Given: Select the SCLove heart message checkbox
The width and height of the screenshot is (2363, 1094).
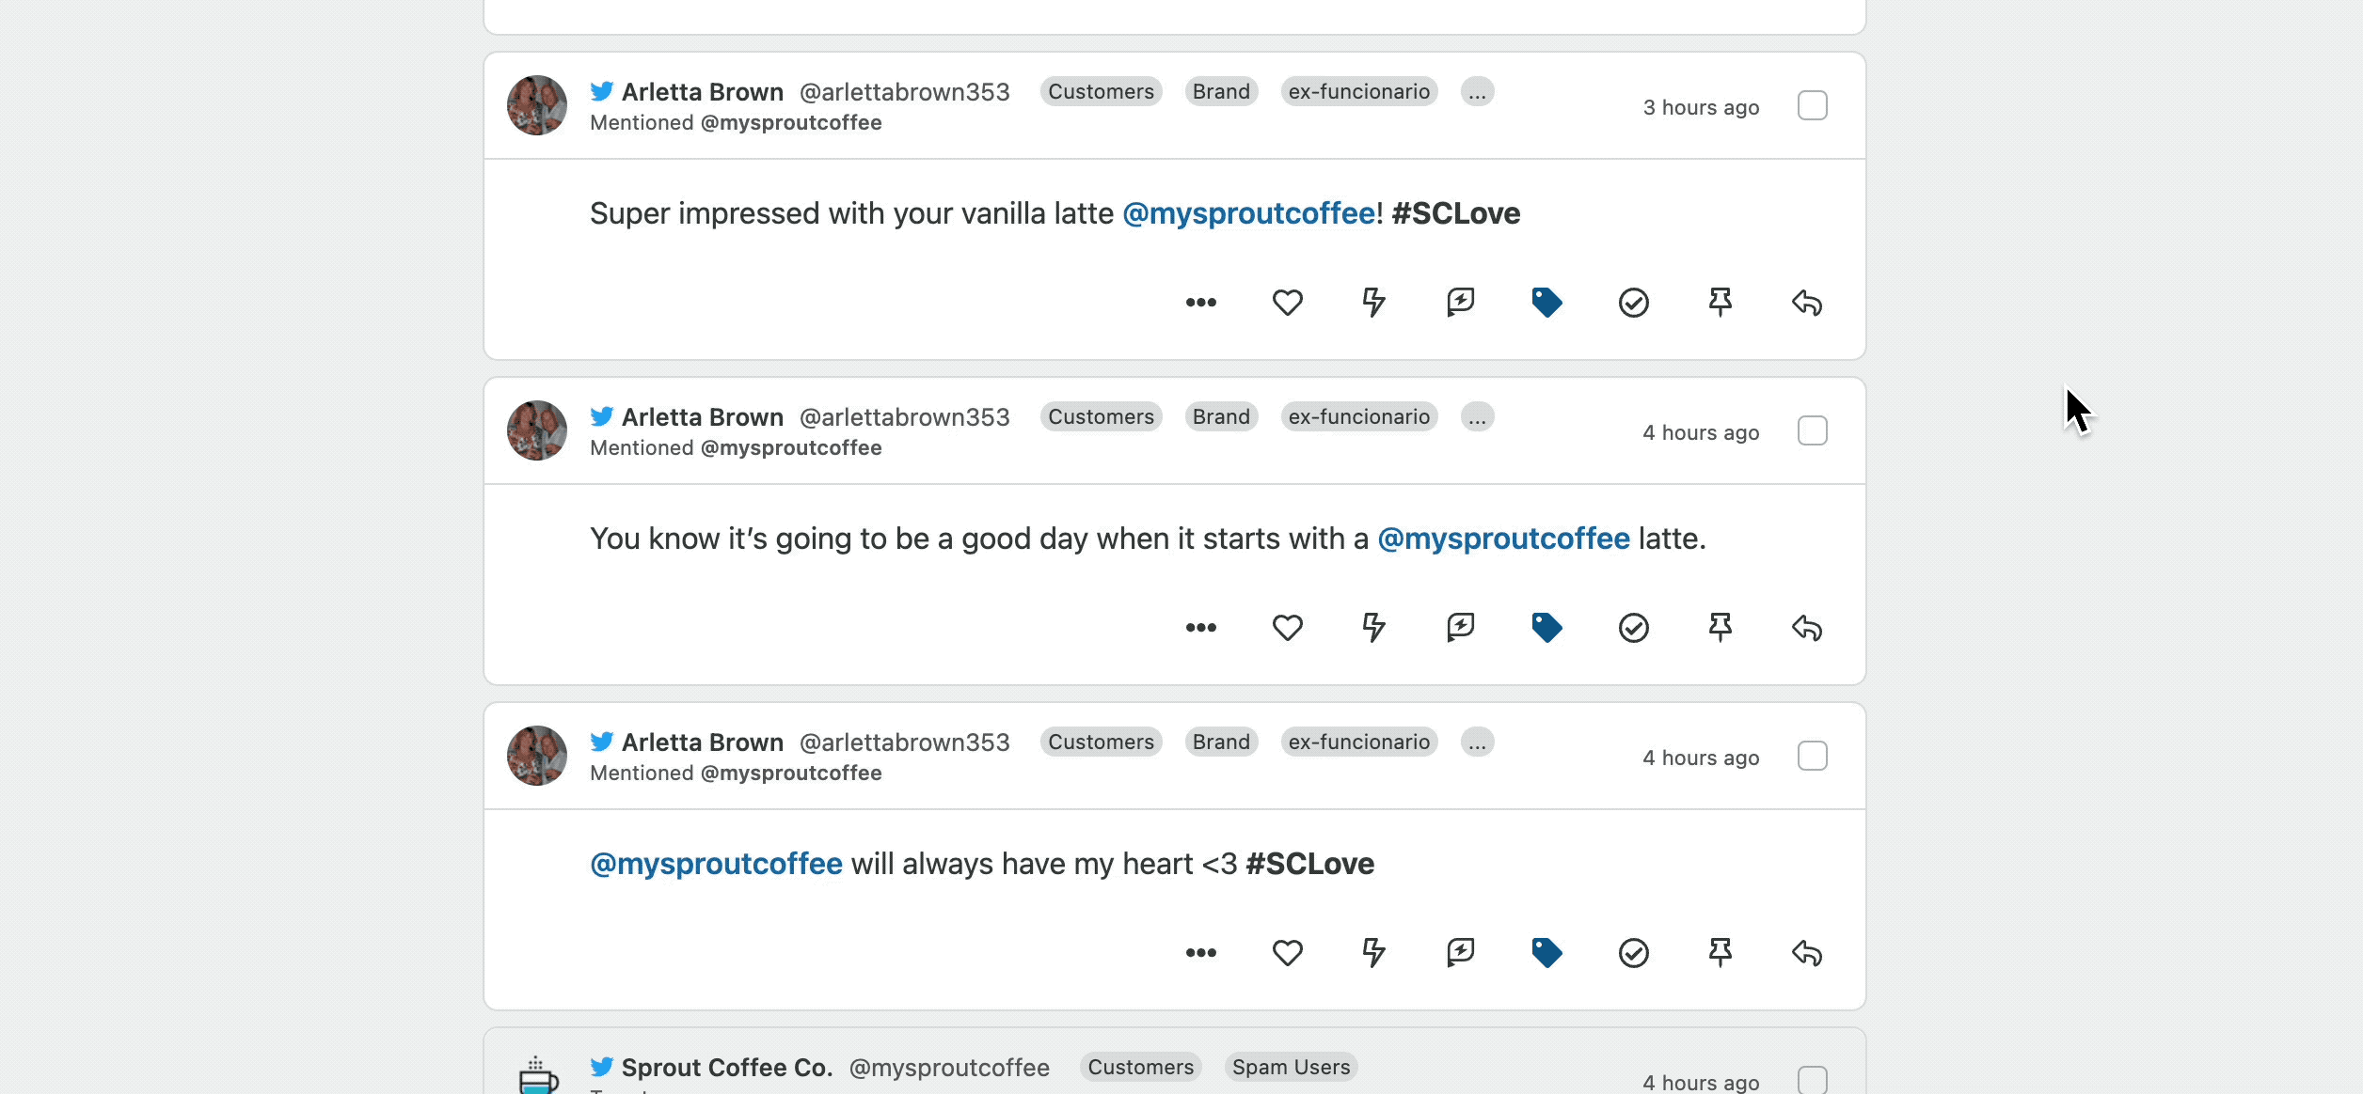Looking at the screenshot, I should pyautogui.click(x=1813, y=756).
